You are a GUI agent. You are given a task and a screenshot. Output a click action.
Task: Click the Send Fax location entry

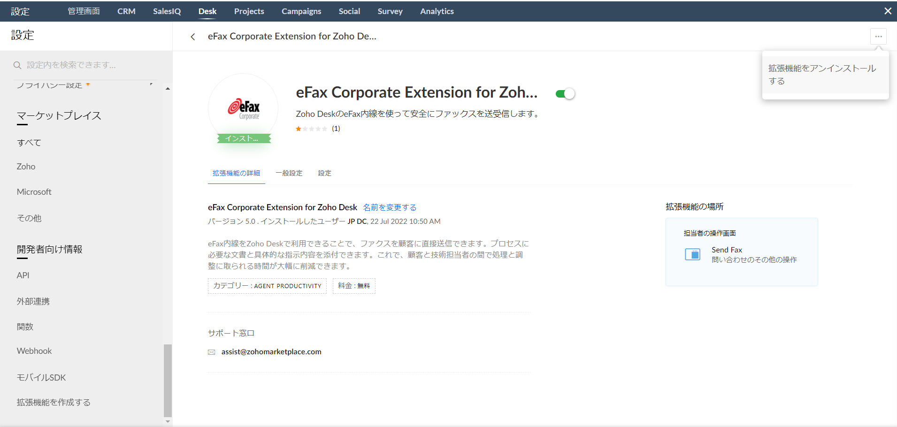[x=741, y=255]
